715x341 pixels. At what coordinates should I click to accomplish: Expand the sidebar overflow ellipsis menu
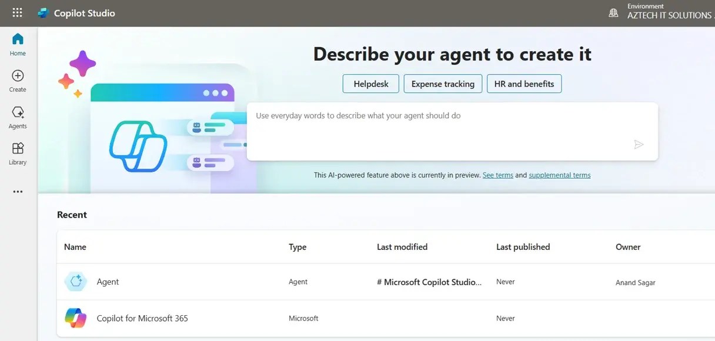[x=17, y=191]
